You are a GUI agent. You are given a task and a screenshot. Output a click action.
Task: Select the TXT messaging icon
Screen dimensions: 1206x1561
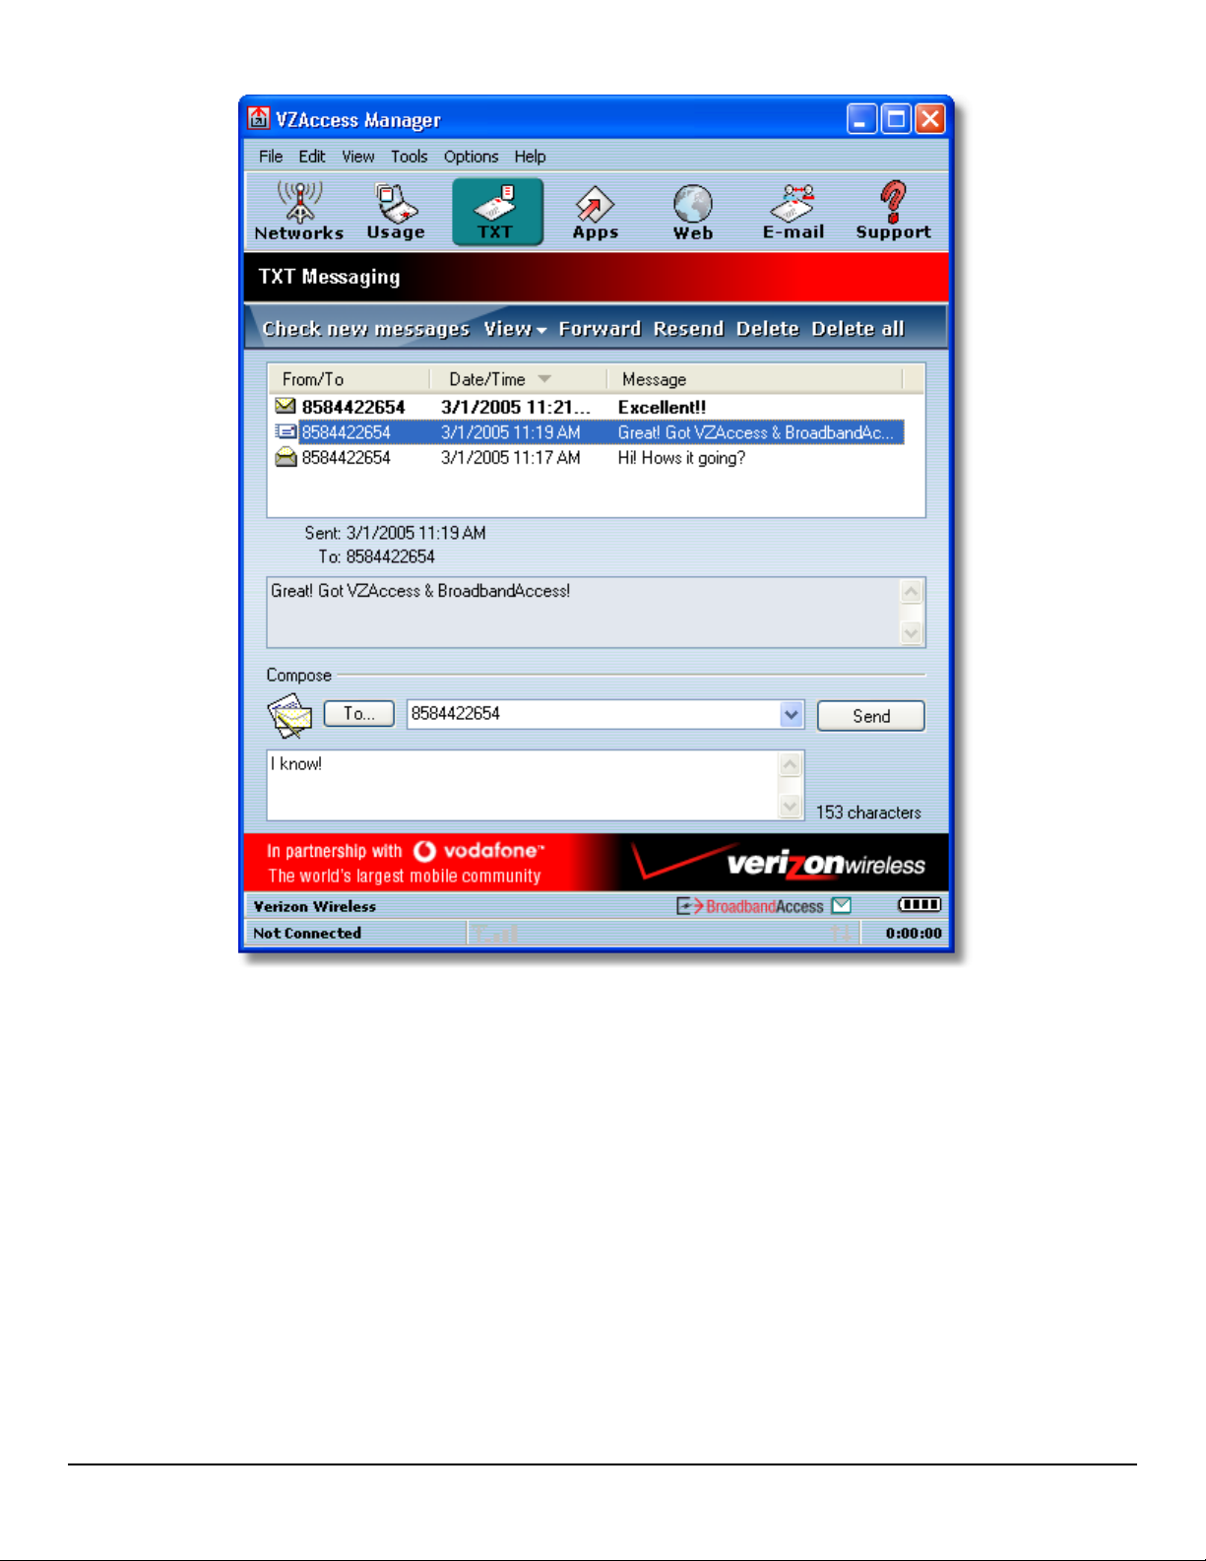(497, 212)
